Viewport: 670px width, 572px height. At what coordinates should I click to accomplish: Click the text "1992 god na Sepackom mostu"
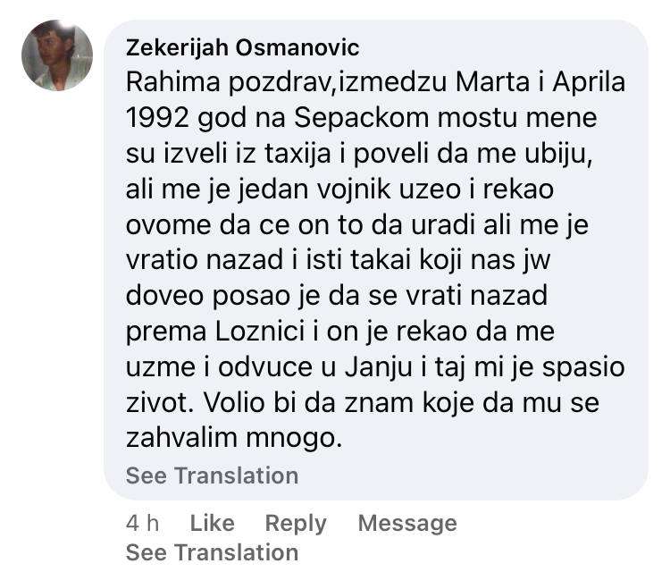tap(361, 120)
